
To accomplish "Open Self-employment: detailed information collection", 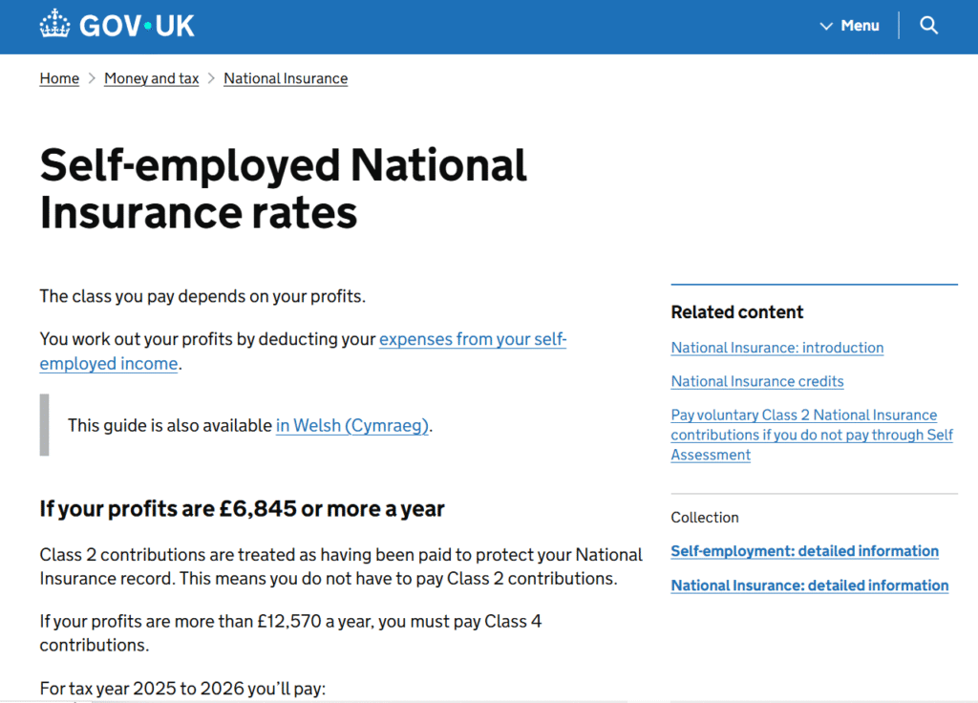I will [804, 551].
